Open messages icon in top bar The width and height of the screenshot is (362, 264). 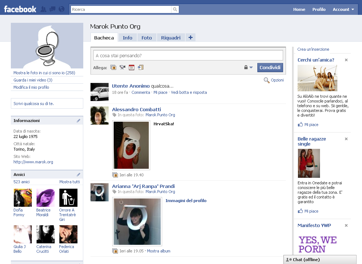(52, 9)
